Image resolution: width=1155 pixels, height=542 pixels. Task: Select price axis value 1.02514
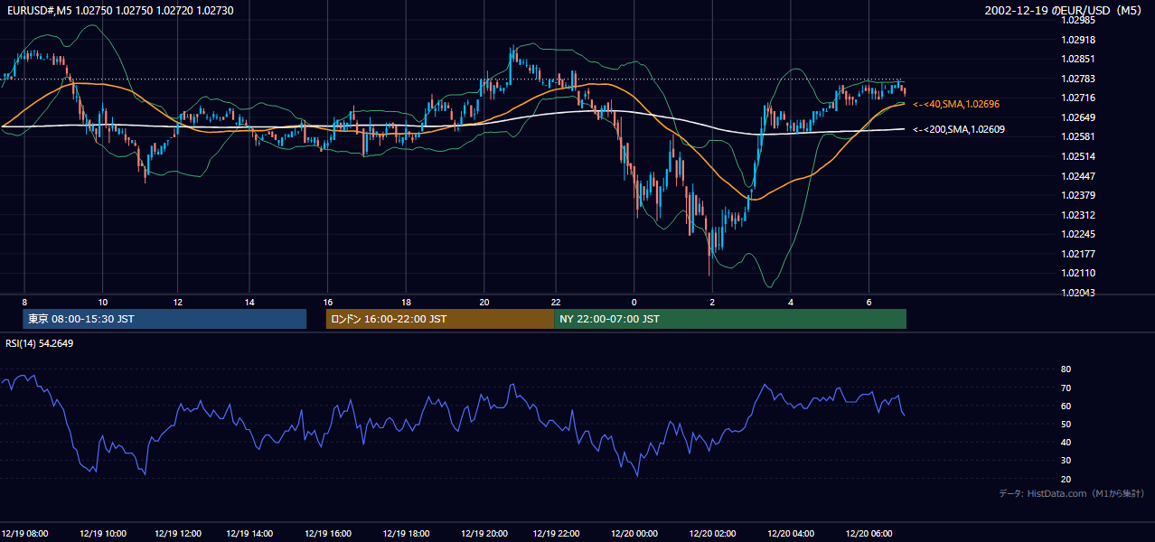click(1077, 156)
